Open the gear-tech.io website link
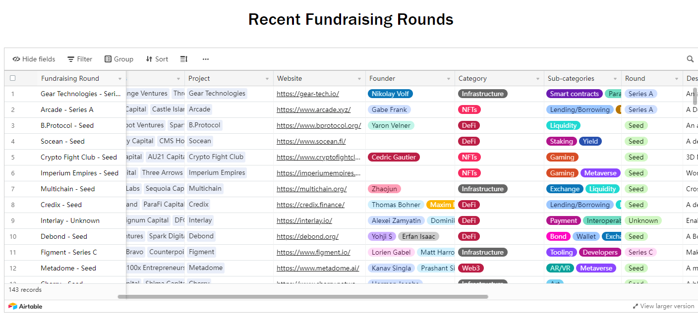This screenshot has width=698, height=324. coord(308,94)
